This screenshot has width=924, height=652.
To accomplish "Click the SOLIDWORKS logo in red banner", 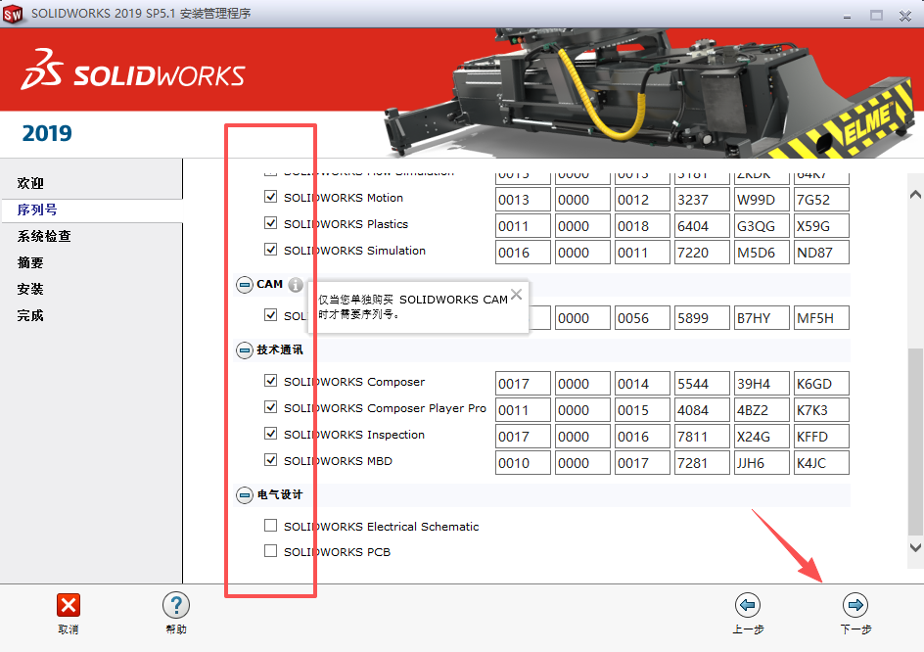I will click(x=134, y=71).
